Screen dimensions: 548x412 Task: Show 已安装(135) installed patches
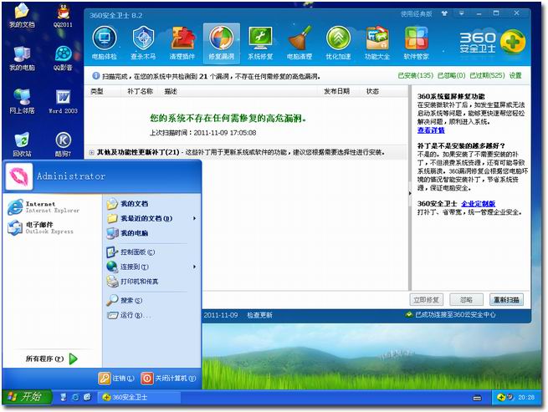(x=416, y=75)
